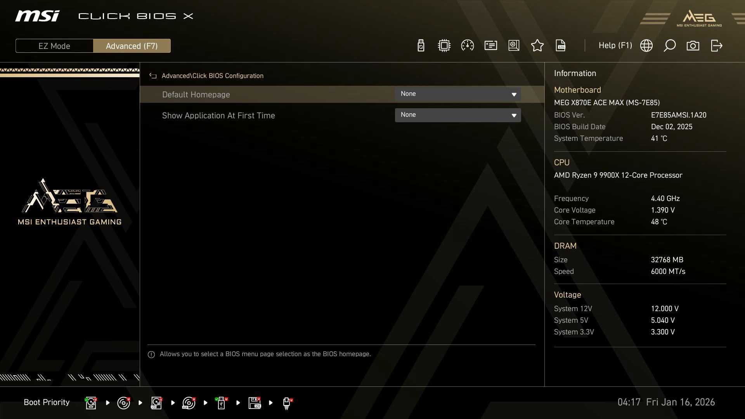Open the favorites star panel

(x=537, y=45)
